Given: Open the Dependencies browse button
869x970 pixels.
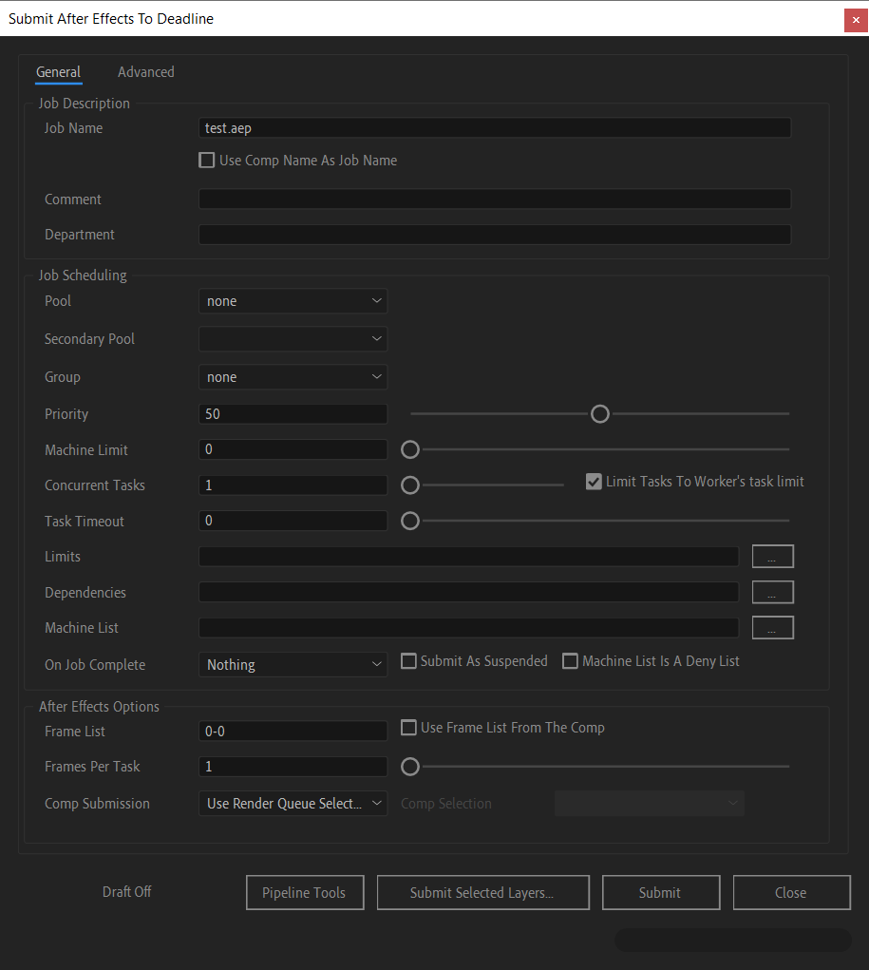Looking at the screenshot, I should (772, 593).
